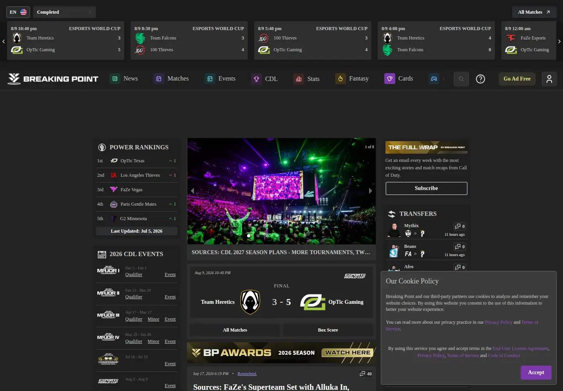Click the help question mark icon

481,79
